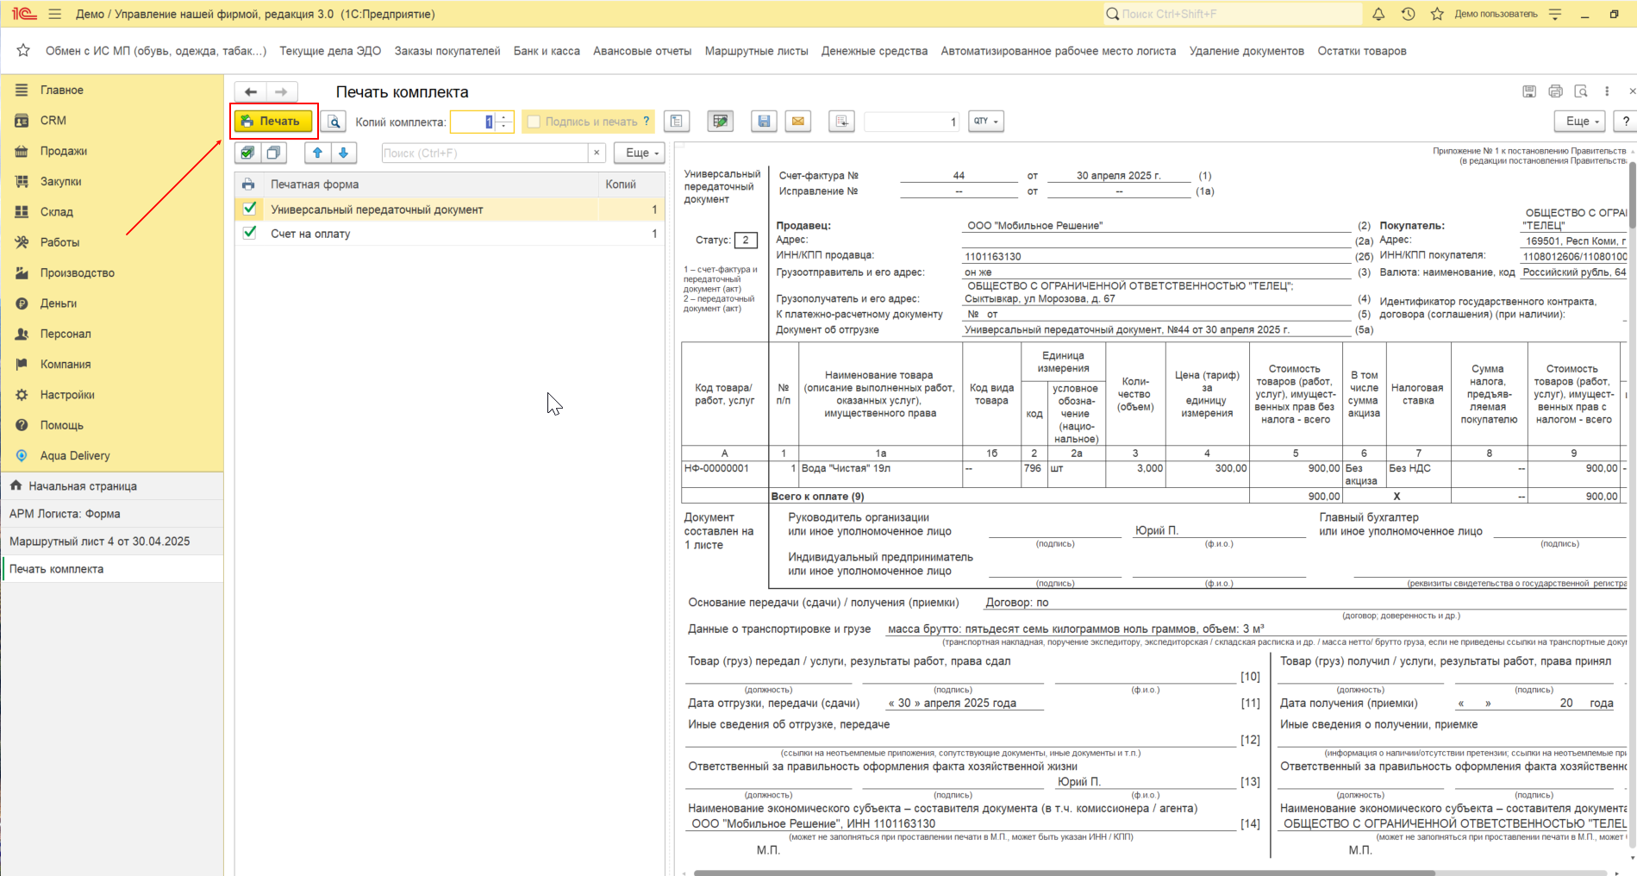Clear the forms list search with the x button
The width and height of the screenshot is (1637, 876).
[597, 153]
